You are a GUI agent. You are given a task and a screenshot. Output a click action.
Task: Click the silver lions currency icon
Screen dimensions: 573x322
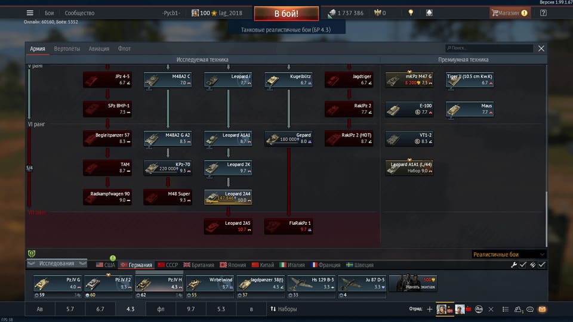pyautogui.click(x=332, y=13)
